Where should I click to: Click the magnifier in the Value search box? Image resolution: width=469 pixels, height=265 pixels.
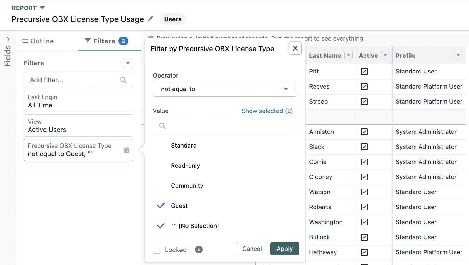[162, 126]
